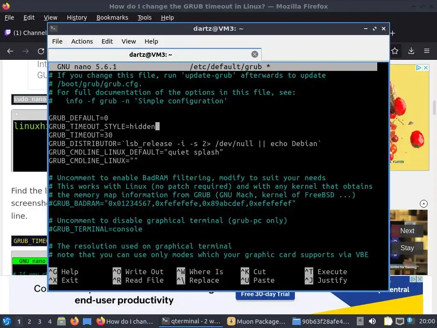Open Firefox View menu
437x328 pixels.
pos(50,18)
